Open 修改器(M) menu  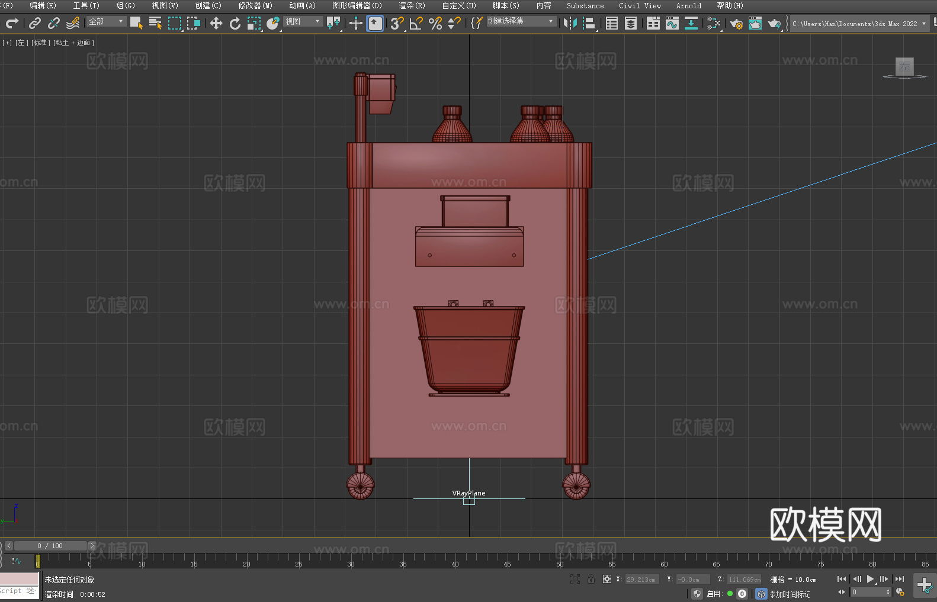pyautogui.click(x=255, y=5)
